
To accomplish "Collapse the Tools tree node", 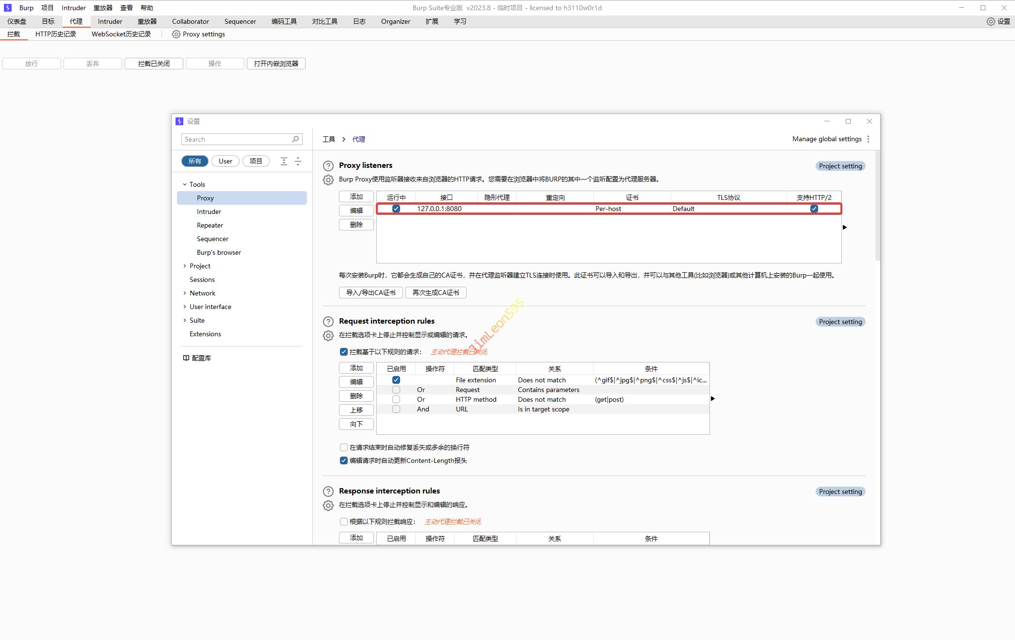I will coord(185,184).
